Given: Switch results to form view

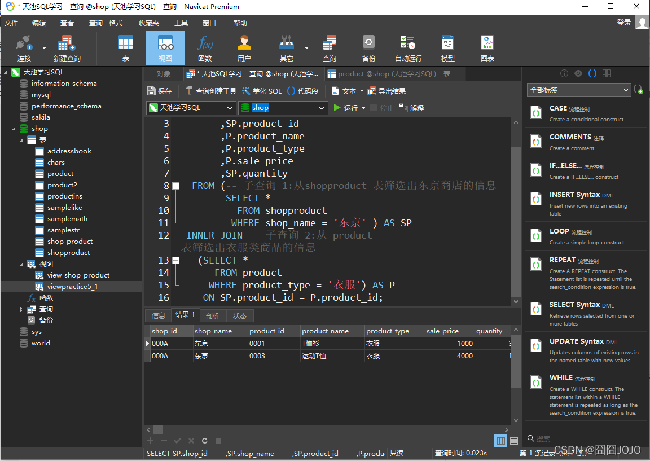Looking at the screenshot, I should 514,440.
